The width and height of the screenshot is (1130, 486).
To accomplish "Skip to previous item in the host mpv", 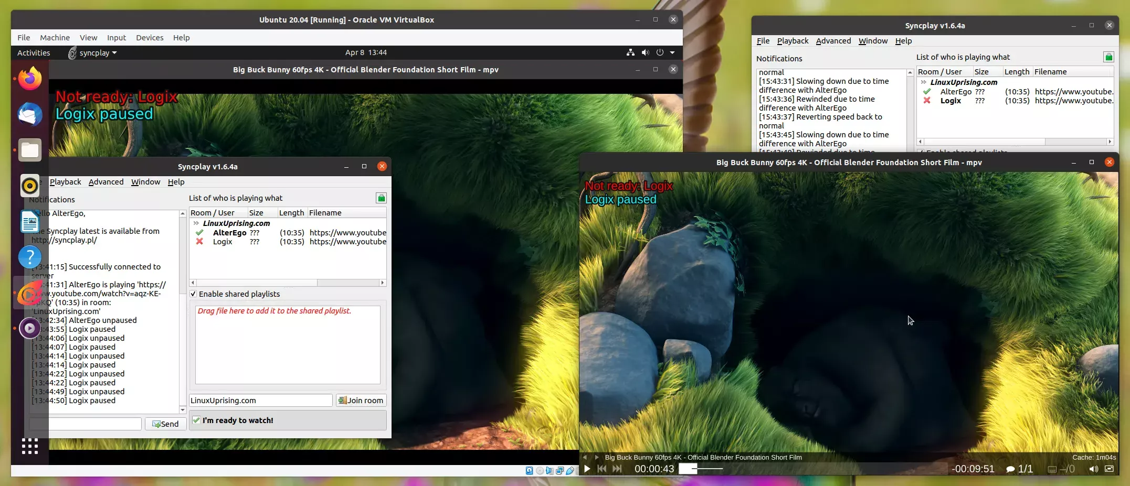I will pyautogui.click(x=602, y=469).
